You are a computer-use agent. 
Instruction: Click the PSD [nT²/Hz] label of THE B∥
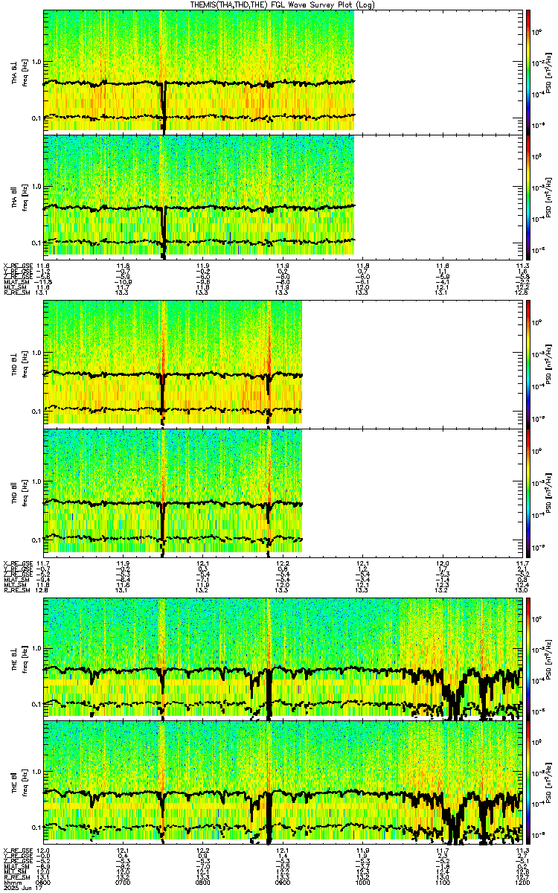click(x=549, y=781)
